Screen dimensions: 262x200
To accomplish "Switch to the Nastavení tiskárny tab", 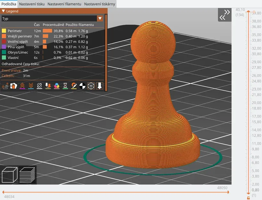I will (99, 4).
